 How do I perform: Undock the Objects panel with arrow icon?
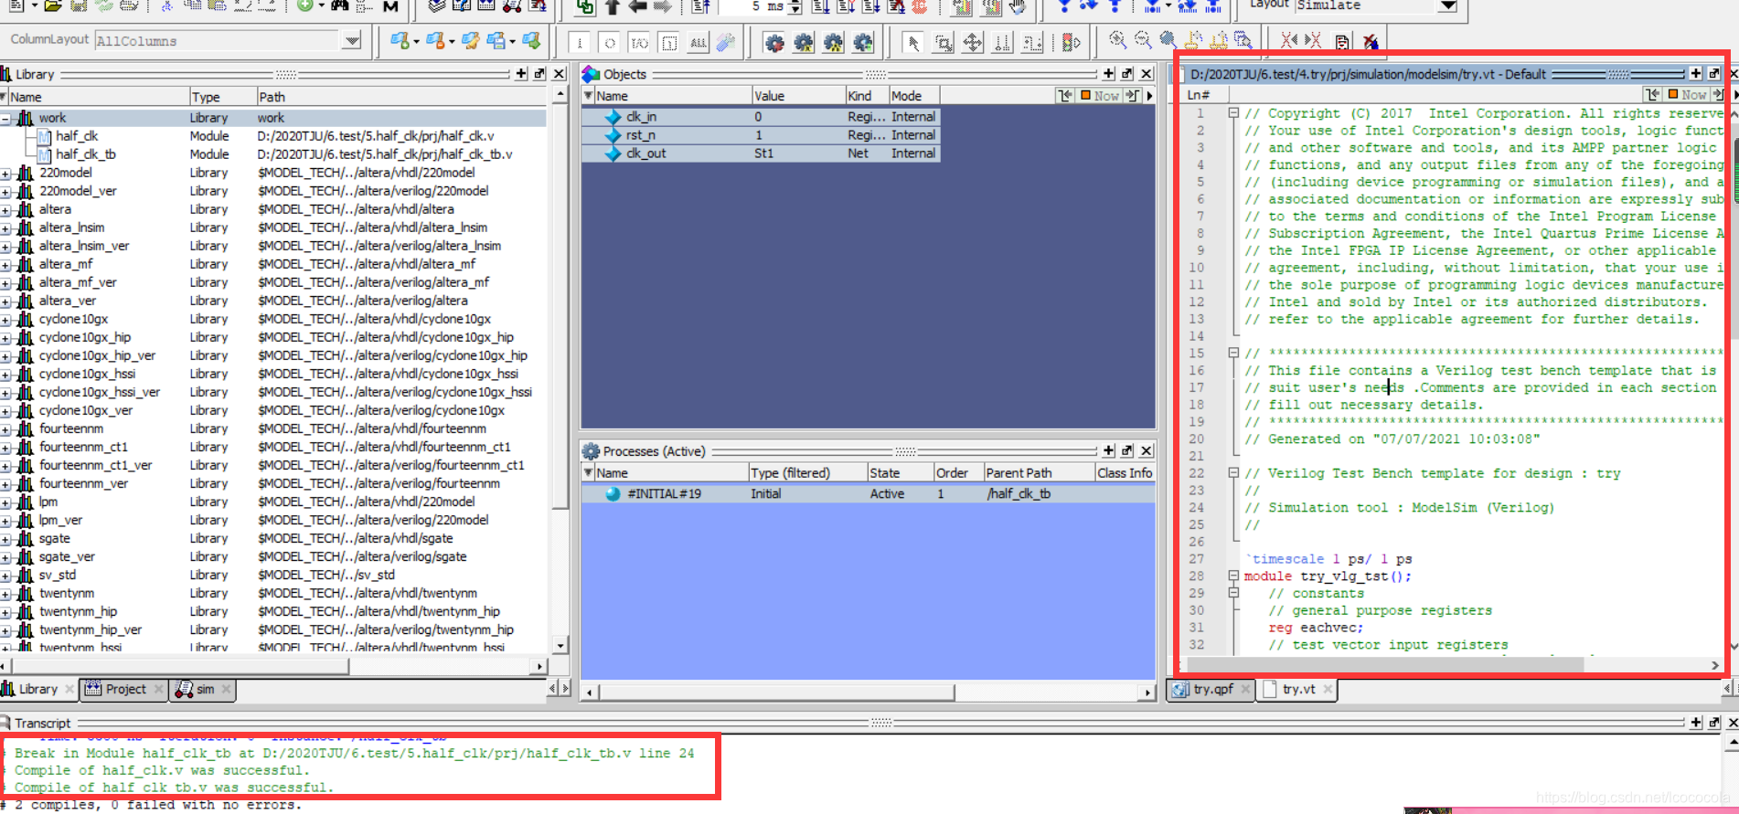pyautogui.click(x=1127, y=74)
